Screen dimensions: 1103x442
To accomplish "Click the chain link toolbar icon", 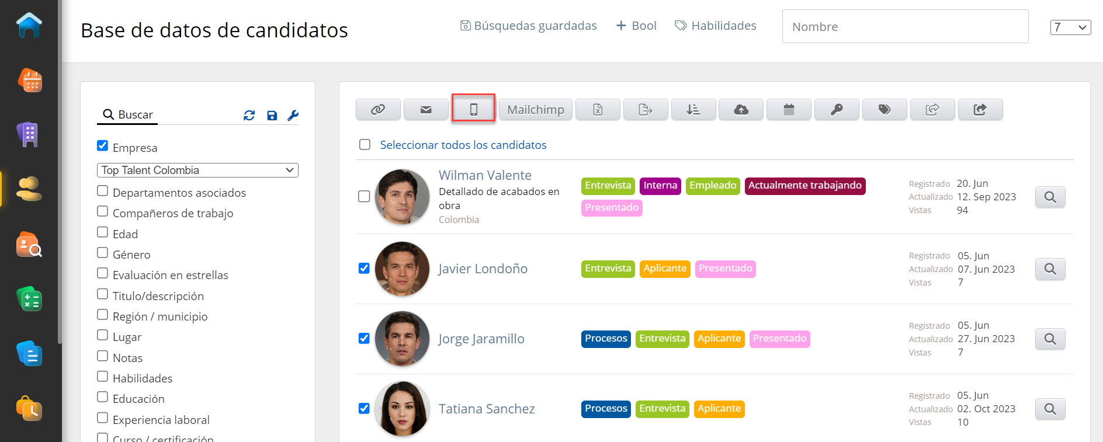I will [378, 109].
